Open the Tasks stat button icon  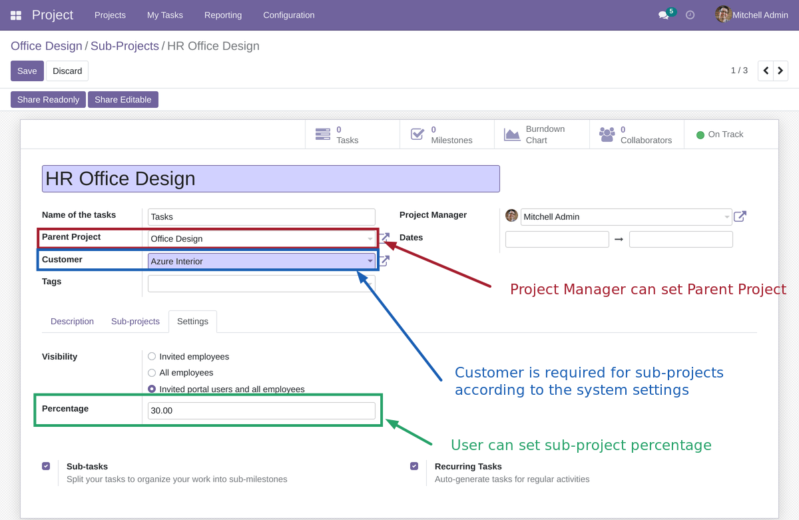click(x=322, y=134)
